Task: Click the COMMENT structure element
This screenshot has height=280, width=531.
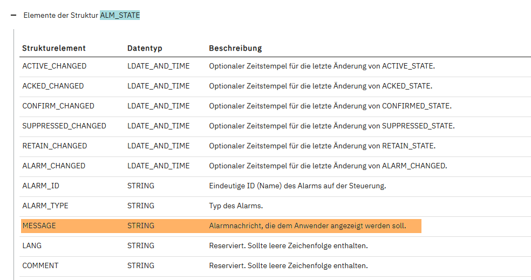Action: click(x=40, y=265)
